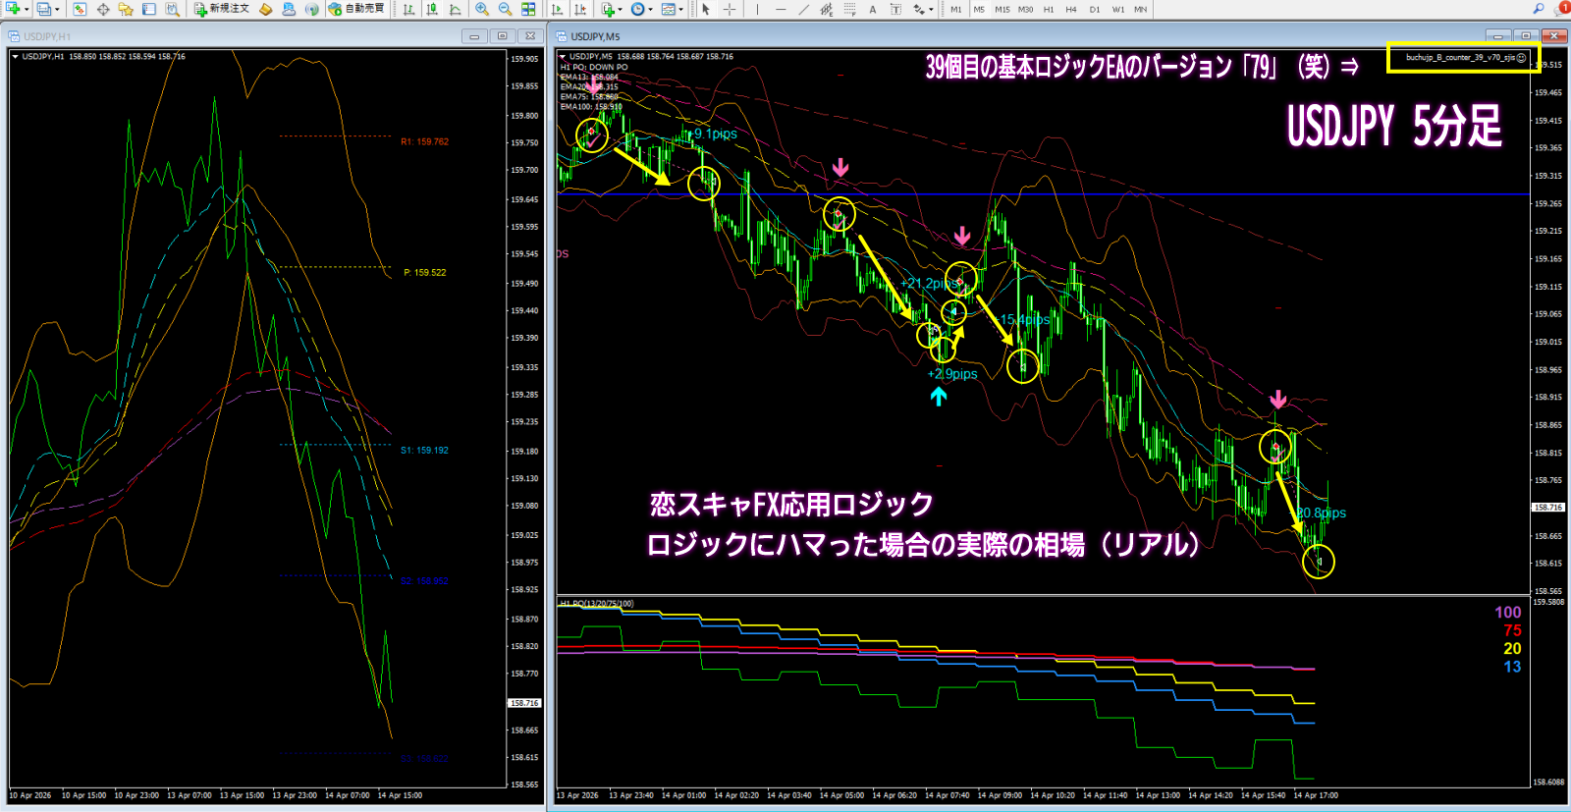Switch timeframe to H1
The image size is (1571, 812).
coord(1049,10)
